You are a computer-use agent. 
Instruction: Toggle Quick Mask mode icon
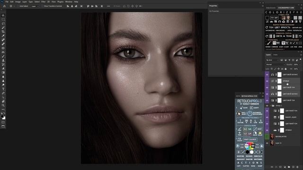[x=3, y=122]
